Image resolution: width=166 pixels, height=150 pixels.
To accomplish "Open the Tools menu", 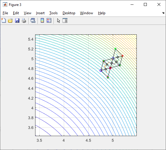I will coord(53,13).
